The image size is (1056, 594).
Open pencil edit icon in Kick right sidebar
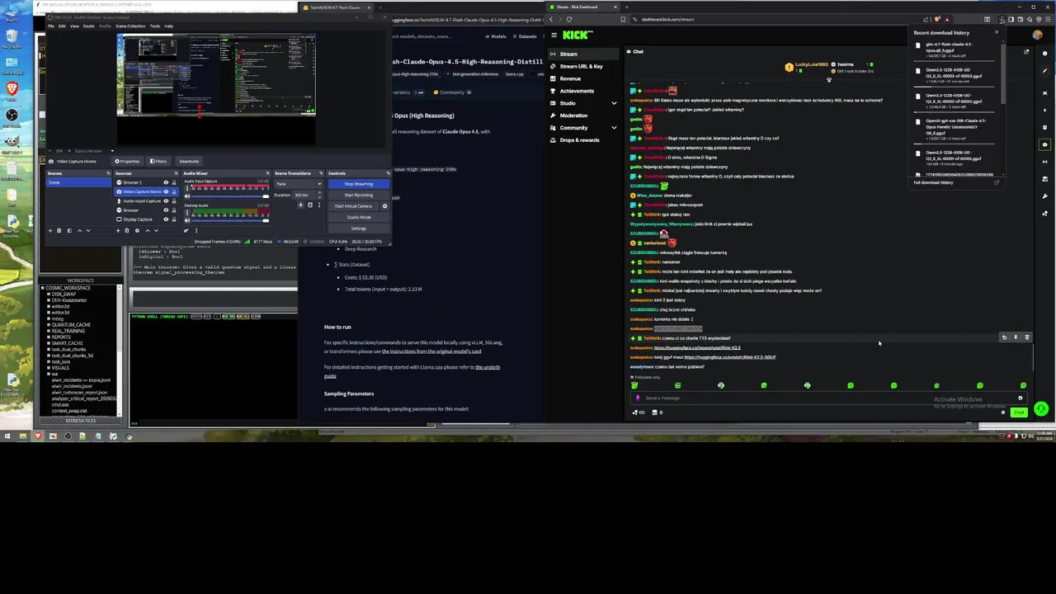pos(1044,71)
